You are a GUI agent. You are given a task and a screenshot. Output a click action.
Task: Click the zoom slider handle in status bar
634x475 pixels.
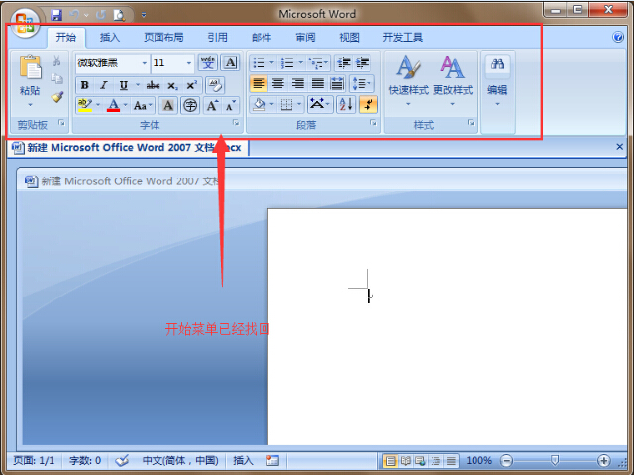(555, 461)
